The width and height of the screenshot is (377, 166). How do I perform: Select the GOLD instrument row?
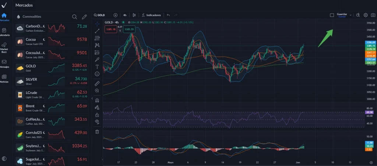point(52,68)
